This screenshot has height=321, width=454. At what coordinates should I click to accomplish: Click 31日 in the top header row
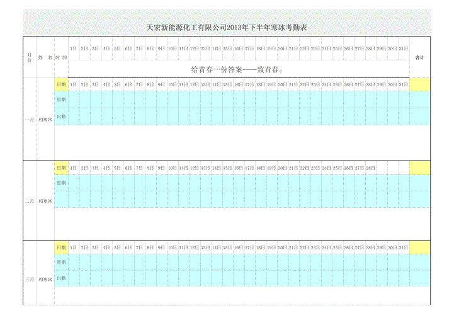[404, 48]
